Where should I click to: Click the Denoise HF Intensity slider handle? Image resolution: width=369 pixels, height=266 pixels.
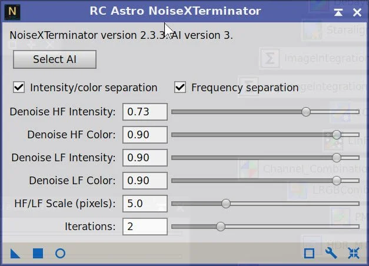(x=305, y=112)
